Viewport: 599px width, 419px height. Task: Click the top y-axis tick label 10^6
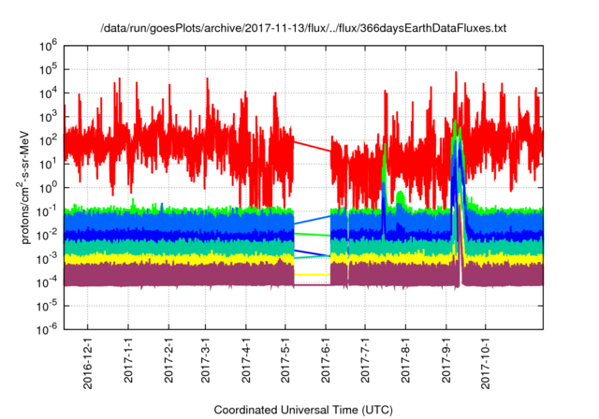click(51, 45)
